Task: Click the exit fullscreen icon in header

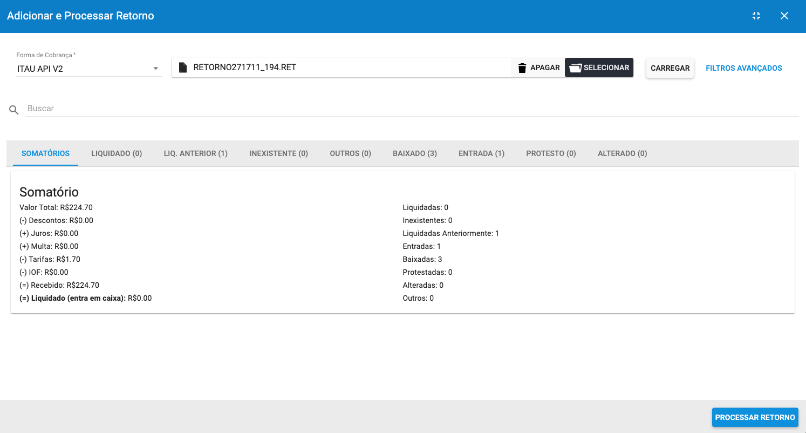Action: (x=756, y=16)
